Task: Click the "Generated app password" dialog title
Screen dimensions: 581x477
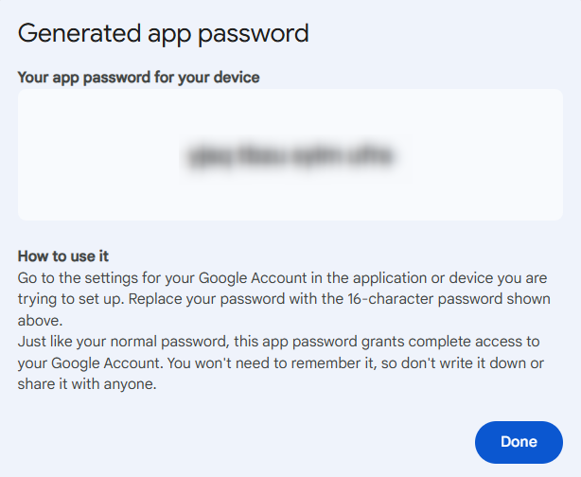Action: tap(164, 34)
